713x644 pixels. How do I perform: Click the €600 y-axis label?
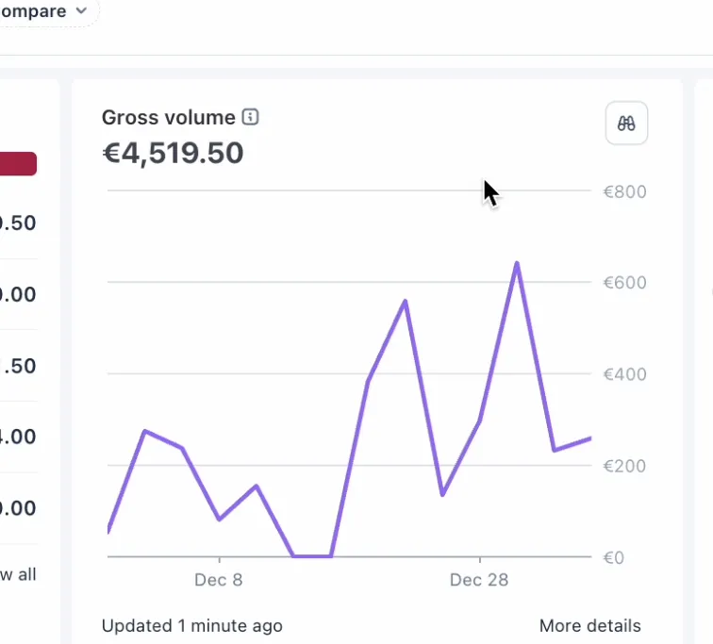click(624, 283)
